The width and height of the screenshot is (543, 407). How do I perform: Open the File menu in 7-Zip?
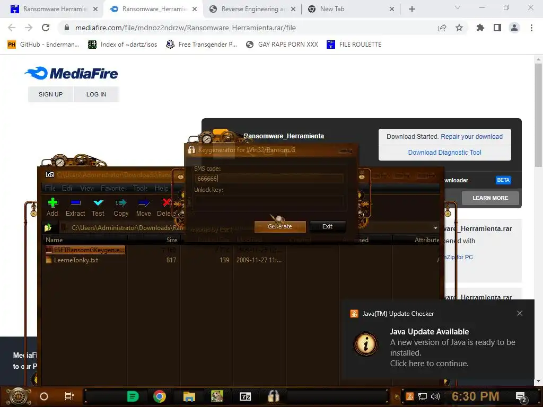click(x=50, y=188)
